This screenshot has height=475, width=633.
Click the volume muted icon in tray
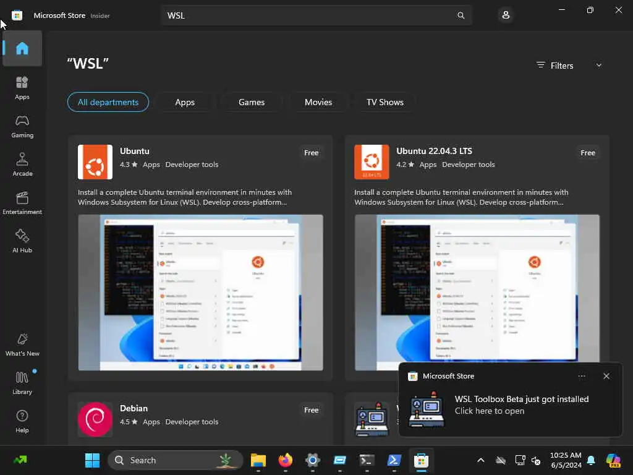click(536, 460)
